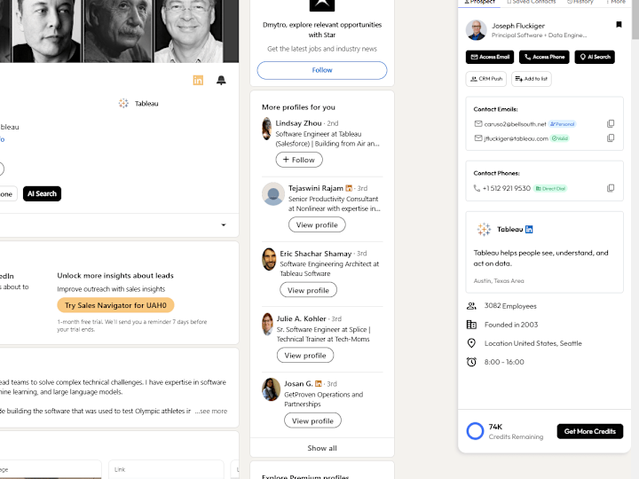This screenshot has width=639, height=479.
Task: Expand the collapsed section dropdown arrow
Action: point(224,224)
